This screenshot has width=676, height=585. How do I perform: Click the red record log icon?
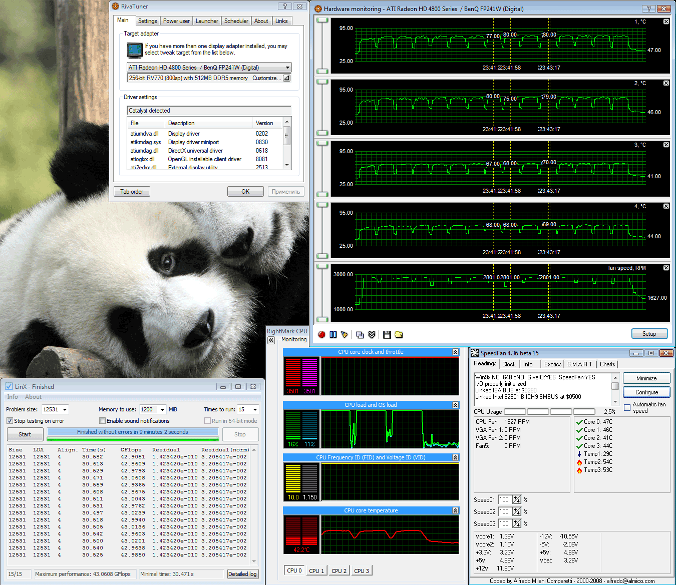click(x=321, y=335)
